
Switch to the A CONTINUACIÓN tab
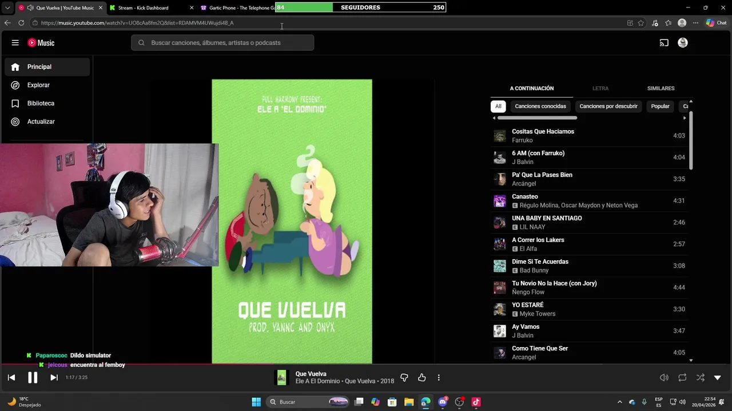pyautogui.click(x=532, y=88)
